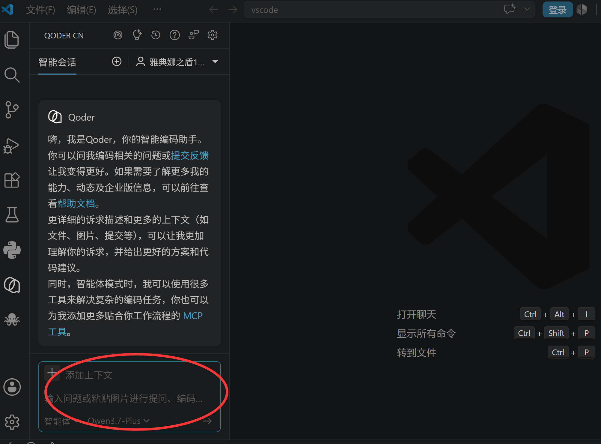601x444 pixels.
Task: Open the Search view in activity bar
Action: (x=12, y=75)
